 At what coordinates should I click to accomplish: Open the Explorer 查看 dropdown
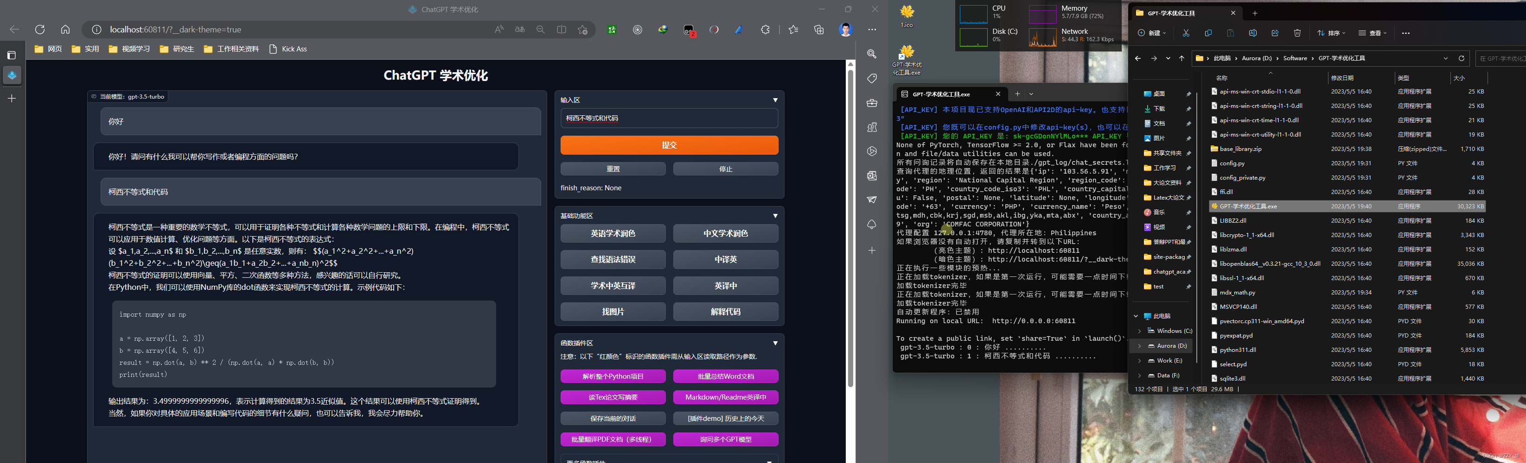(x=1373, y=33)
